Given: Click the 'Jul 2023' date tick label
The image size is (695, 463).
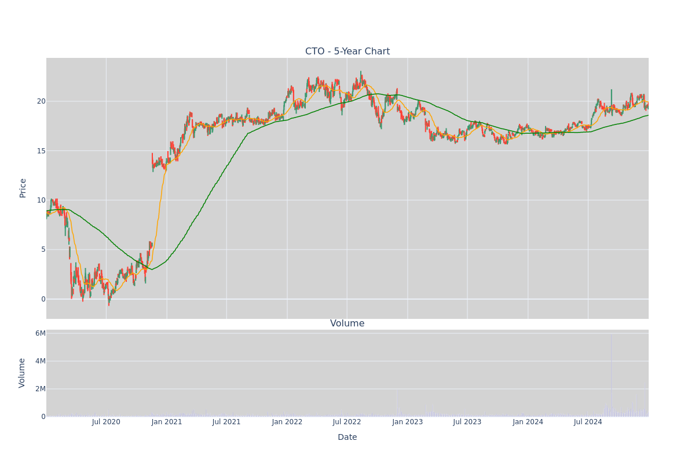Looking at the screenshot, I should [x=467, y=422].
